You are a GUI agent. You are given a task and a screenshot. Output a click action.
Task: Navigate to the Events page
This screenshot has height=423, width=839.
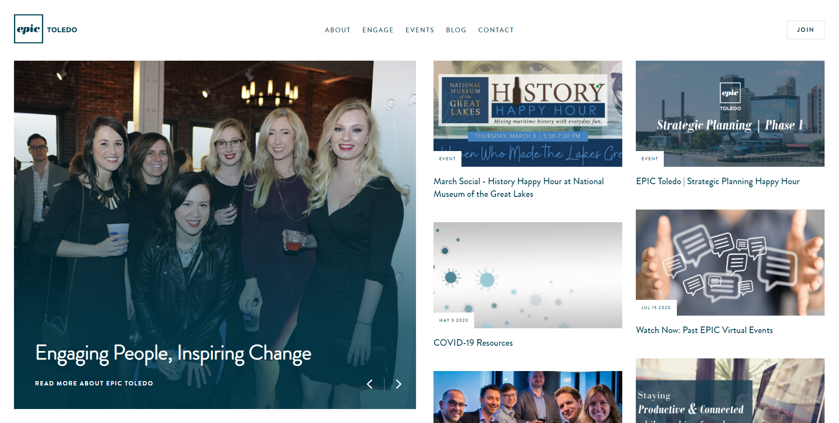click(x=419, y=30)
